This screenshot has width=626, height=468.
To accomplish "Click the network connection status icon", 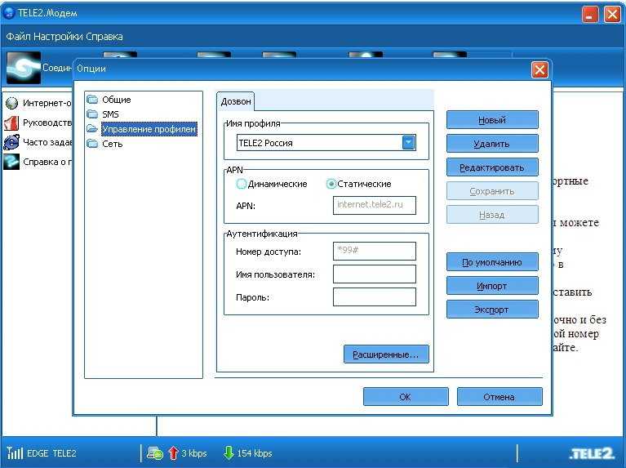I will [x=155, y=453].
